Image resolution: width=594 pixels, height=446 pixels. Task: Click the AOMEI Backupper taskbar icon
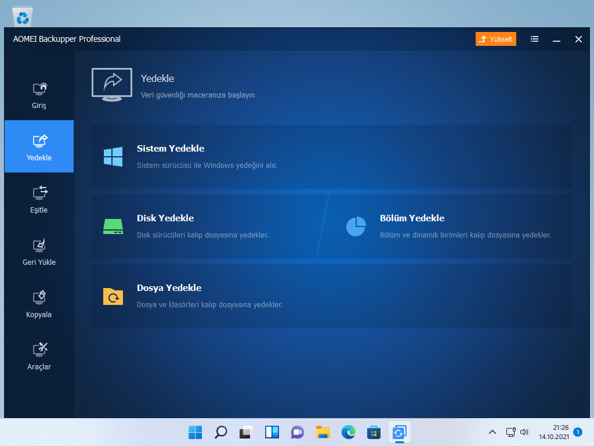pyautogui.click(x=399, y=432)
